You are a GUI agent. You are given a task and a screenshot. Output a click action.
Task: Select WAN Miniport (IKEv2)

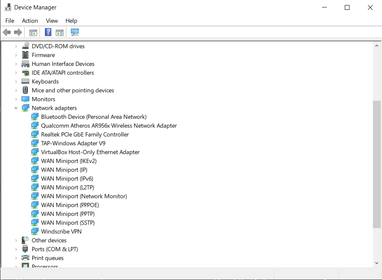pyautogui.click(x=69, y=161)
